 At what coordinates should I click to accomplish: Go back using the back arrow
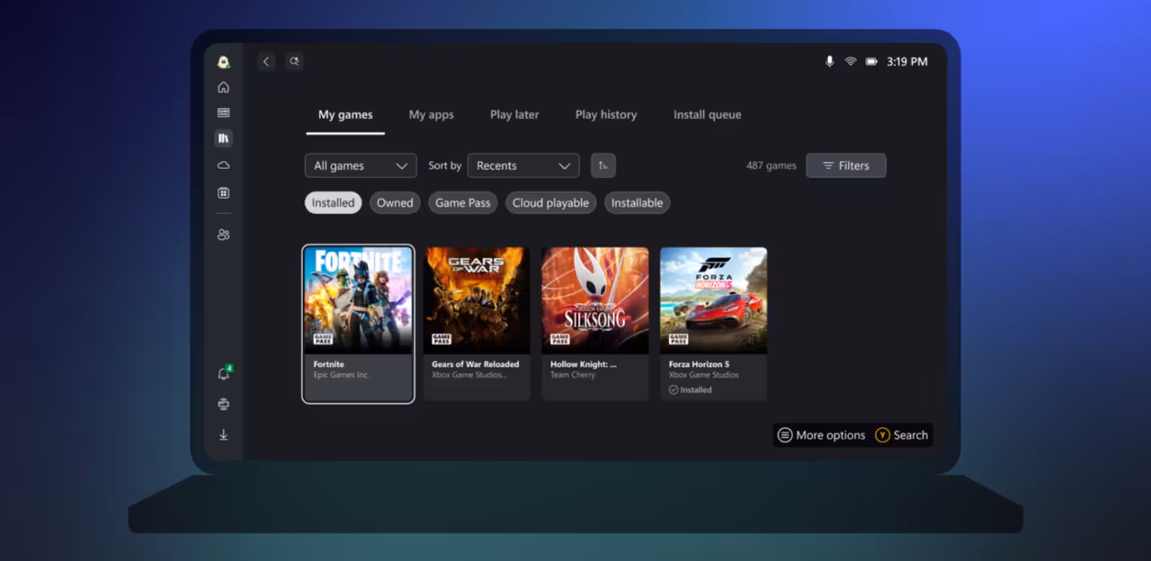266,61
